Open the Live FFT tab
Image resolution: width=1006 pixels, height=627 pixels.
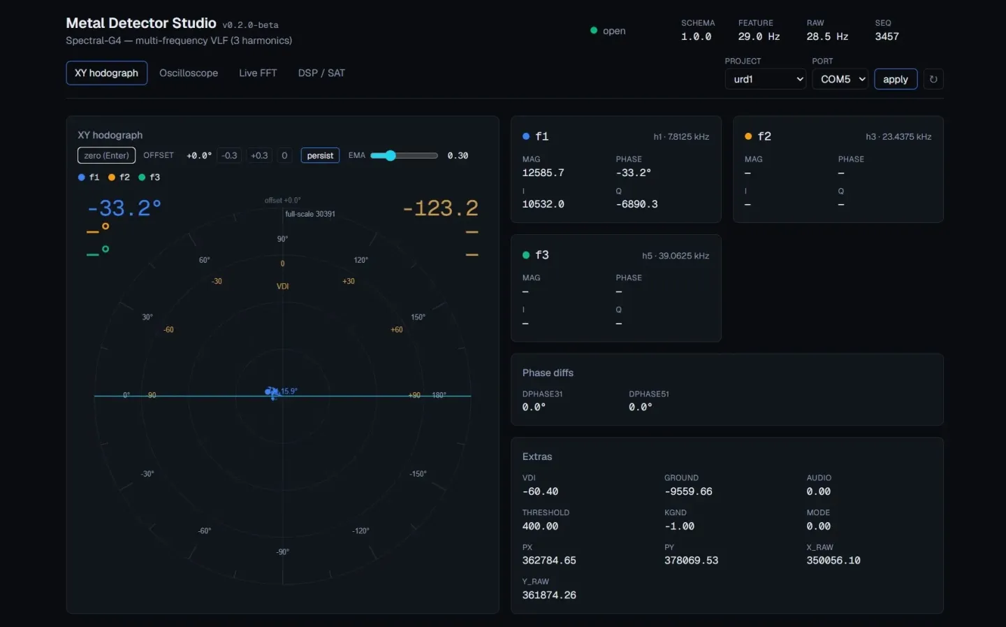pos(258,73)
